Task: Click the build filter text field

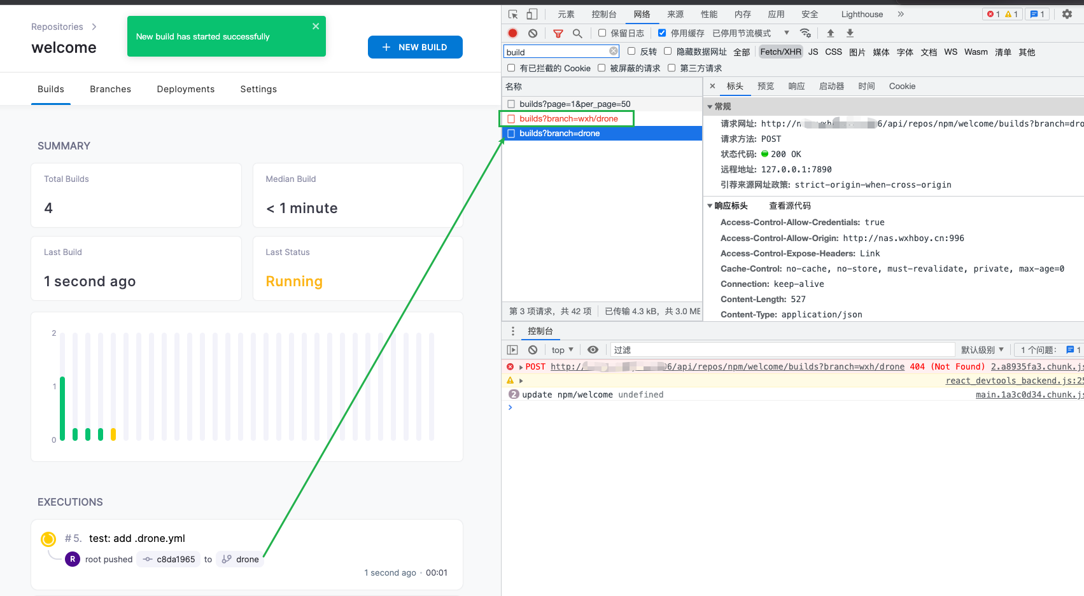Action: (x=556, y=52)
